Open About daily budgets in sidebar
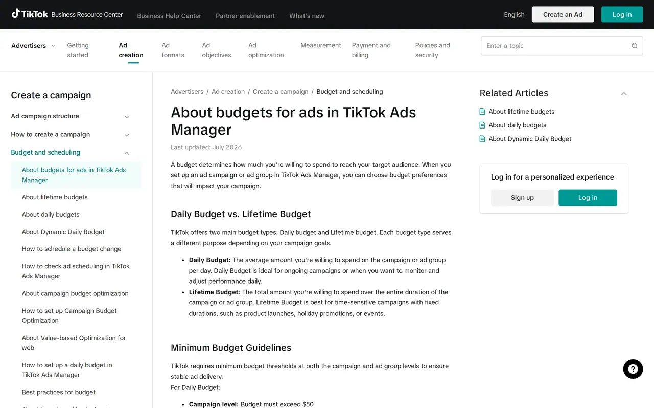This screenshot has width=654, height=408. [51, 215]
